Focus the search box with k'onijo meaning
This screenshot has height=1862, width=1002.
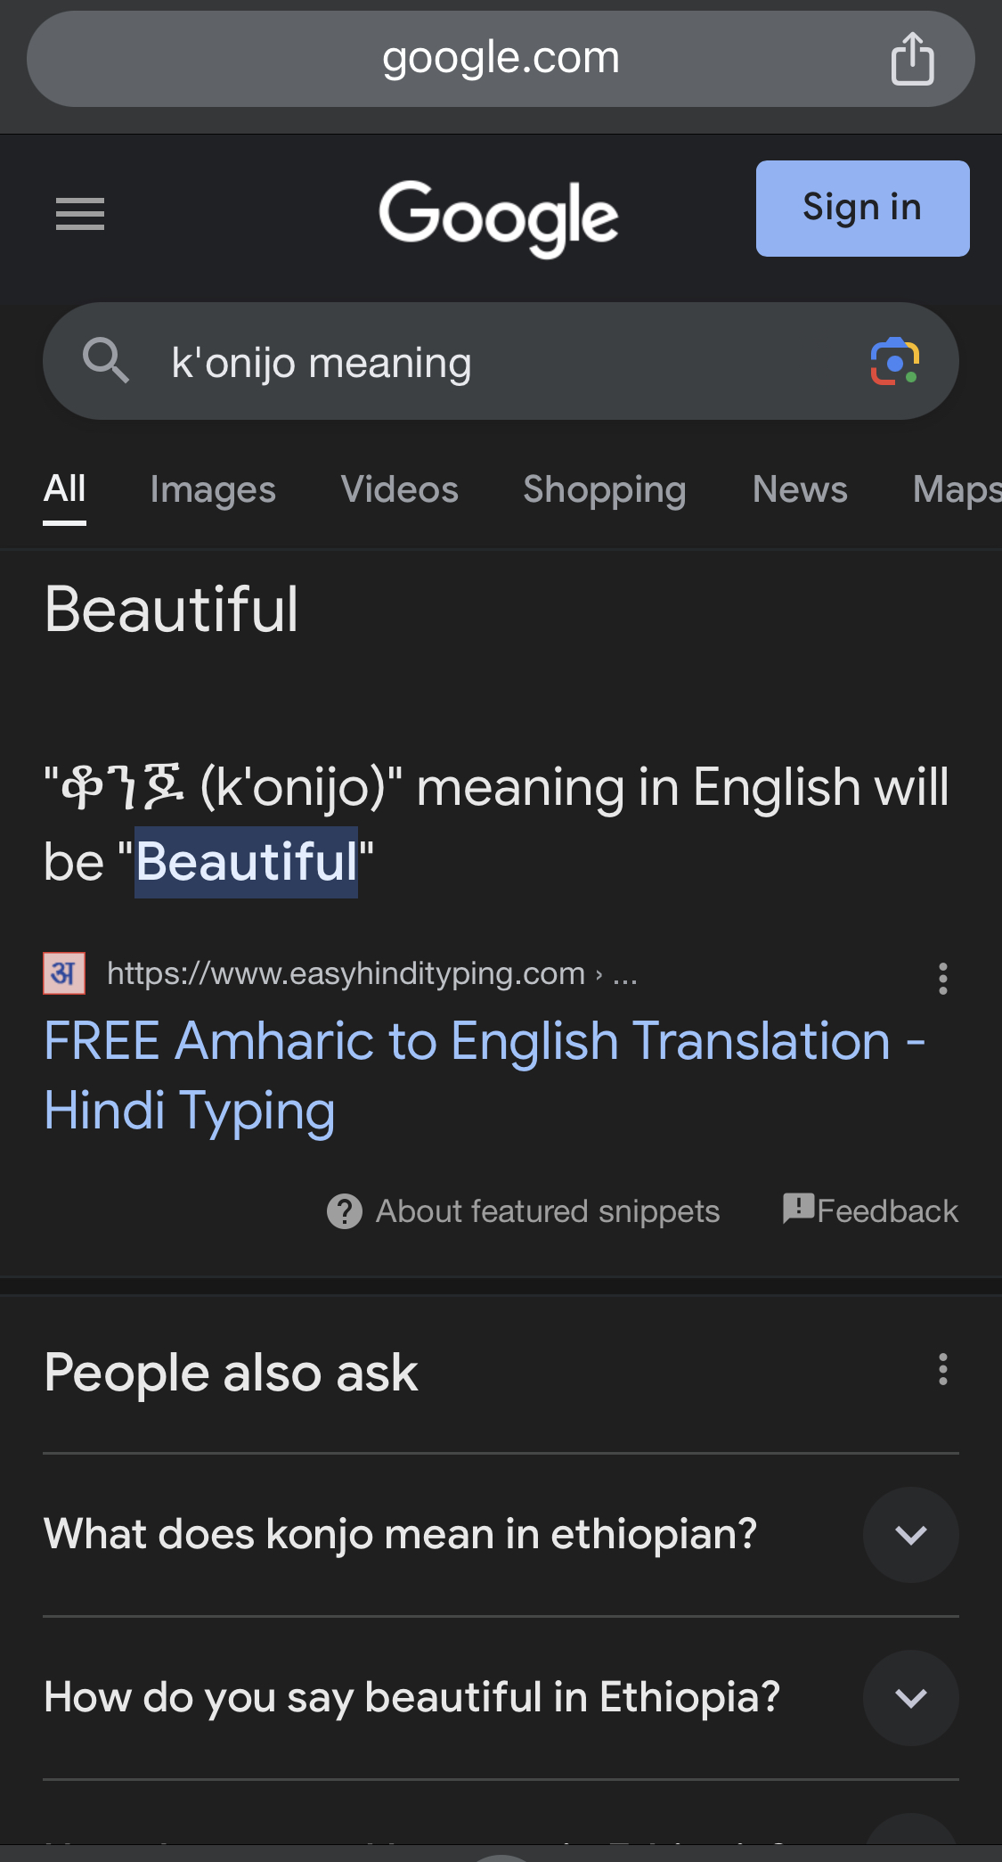pos(501,361)
